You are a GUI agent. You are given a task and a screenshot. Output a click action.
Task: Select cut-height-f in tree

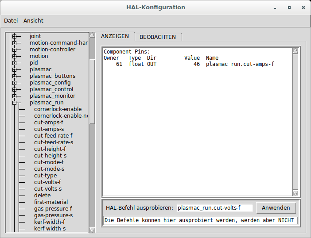50,149
